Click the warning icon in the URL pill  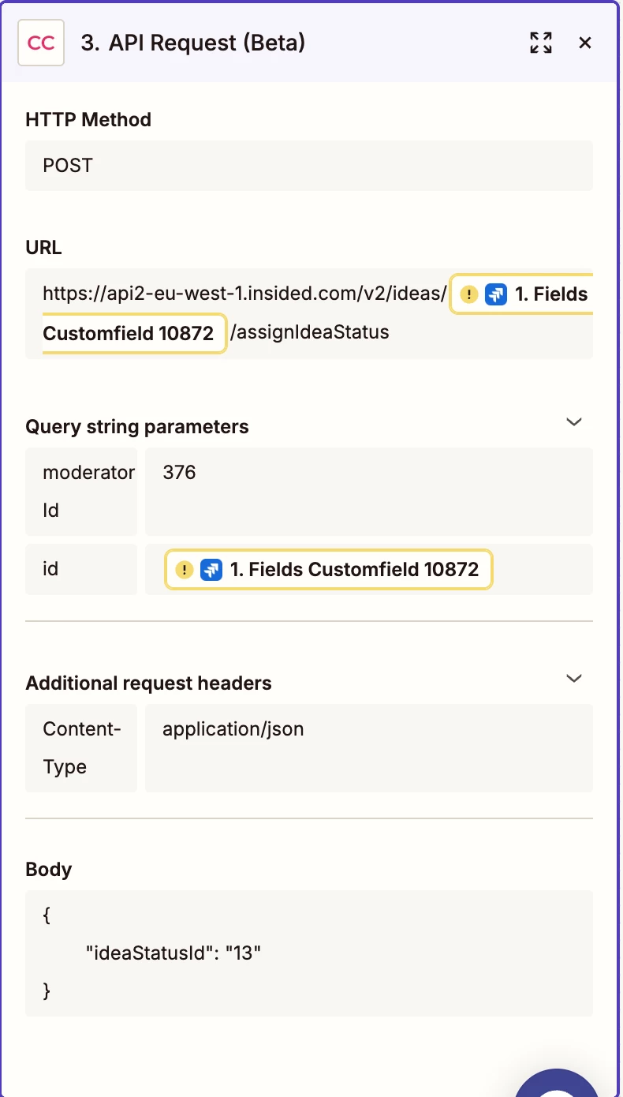[469, 295]
